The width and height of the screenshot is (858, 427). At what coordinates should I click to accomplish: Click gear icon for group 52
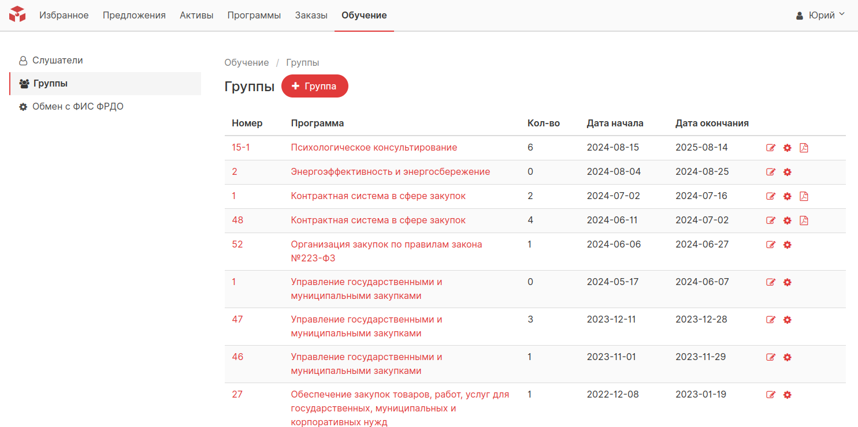(x=787, y=245)
